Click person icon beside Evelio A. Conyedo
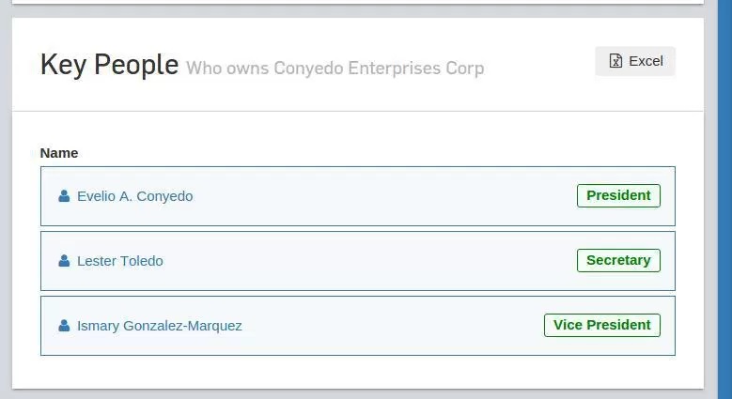The width and height of the screenshot is (732, 399). (64, 196)
